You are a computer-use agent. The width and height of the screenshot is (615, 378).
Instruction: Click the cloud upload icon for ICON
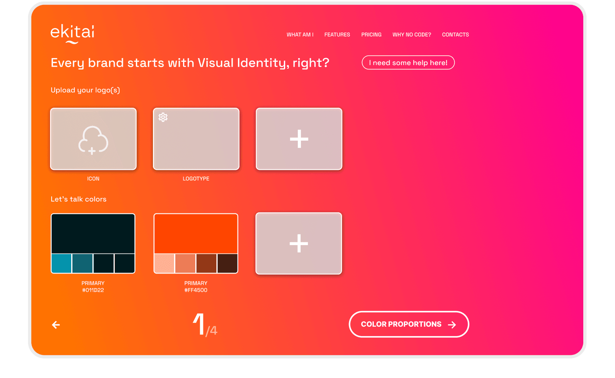[x=93, y=140]
